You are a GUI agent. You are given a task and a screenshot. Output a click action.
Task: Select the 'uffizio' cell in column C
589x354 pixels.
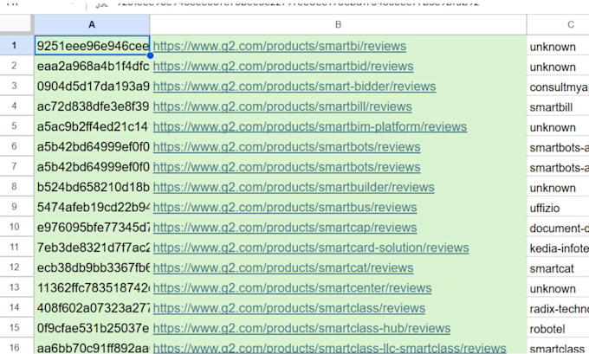[558, 207]
